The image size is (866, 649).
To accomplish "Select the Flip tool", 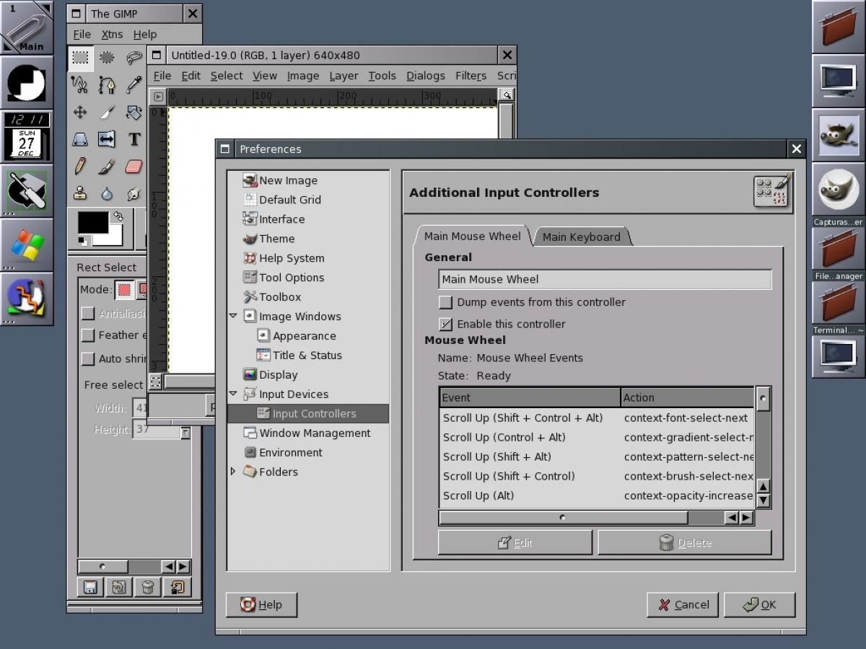I will (107, 139).
